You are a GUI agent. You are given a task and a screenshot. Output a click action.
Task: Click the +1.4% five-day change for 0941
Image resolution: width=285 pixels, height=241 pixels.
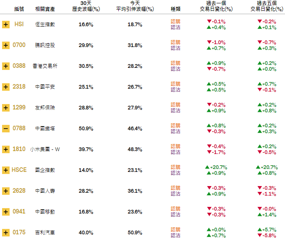[267, 215]
